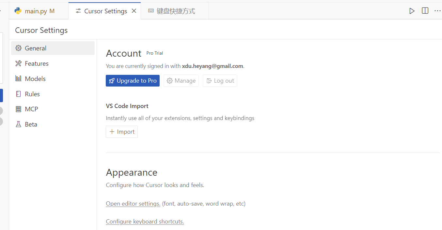This screenshot has width=442, height=230.
Task: Click the General gear icon
Action: (19, 48)
